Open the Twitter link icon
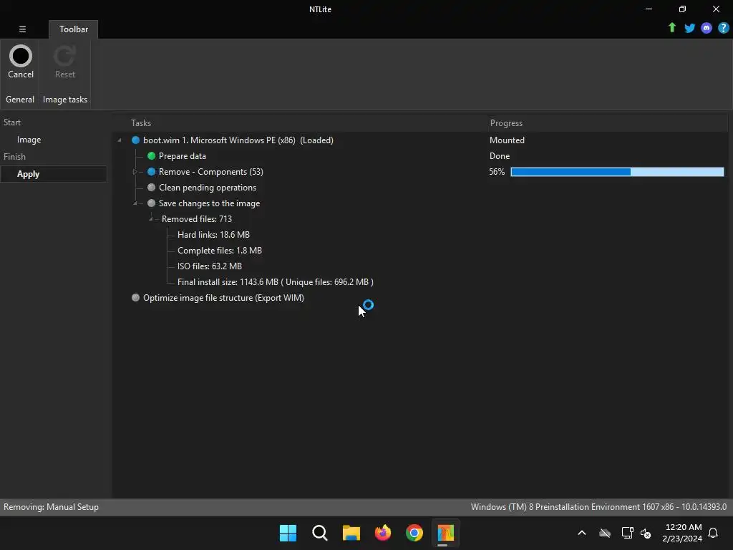This screenshot has width=733, height=550. (689, 28)
